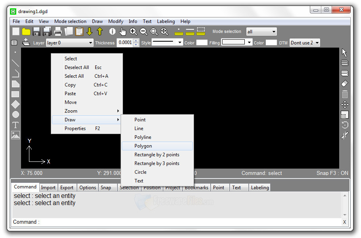
Task: Open the Modify menu
Action: [x=116, y=21]
